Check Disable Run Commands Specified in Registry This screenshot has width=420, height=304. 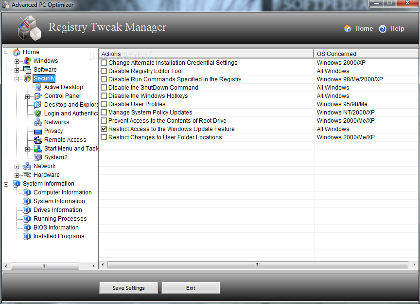pos(104,79)
